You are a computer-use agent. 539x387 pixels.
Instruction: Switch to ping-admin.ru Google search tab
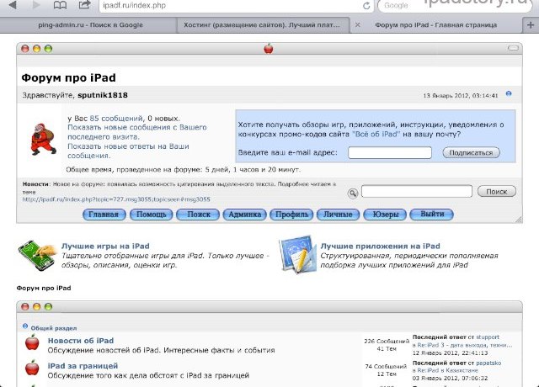[x=90, y=25]
